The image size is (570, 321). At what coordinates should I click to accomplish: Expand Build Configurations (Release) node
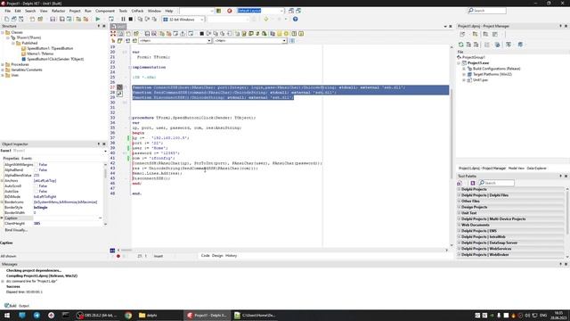[x=464, y=69]
